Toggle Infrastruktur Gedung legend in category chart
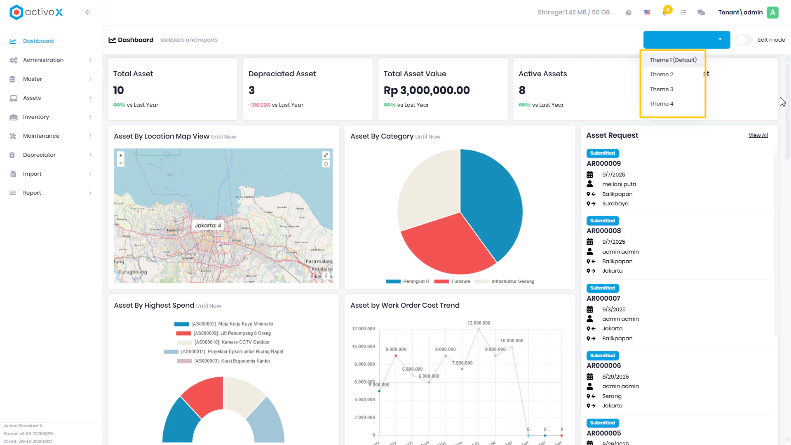 click(x=505, y=282)
